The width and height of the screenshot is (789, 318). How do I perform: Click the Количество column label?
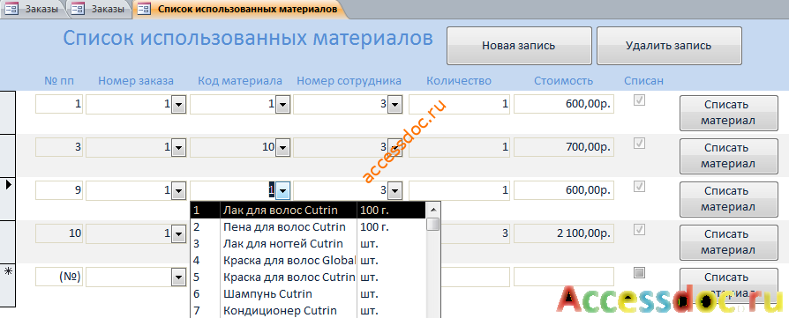tap(459, 81)
